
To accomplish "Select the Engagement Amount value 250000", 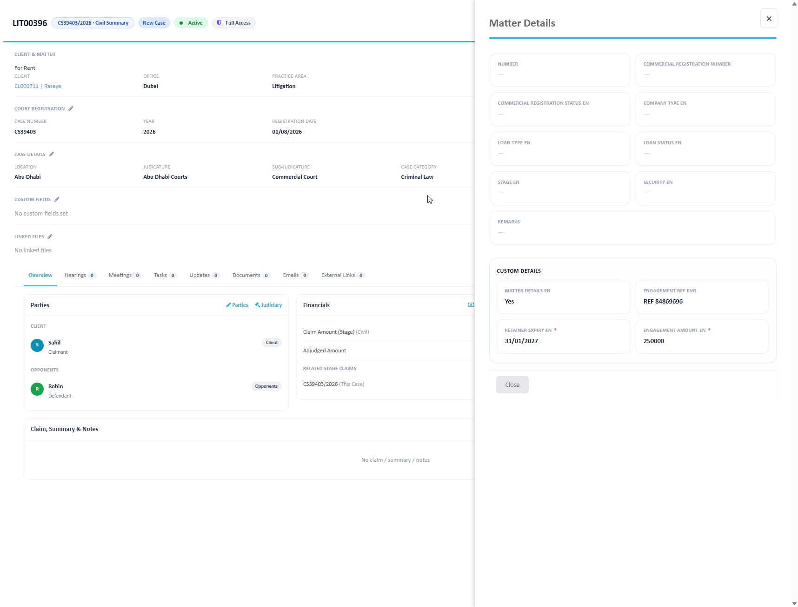I will click(654, 341).
